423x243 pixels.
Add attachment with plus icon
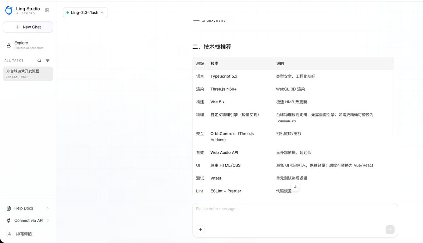click(x=200, y=230)
